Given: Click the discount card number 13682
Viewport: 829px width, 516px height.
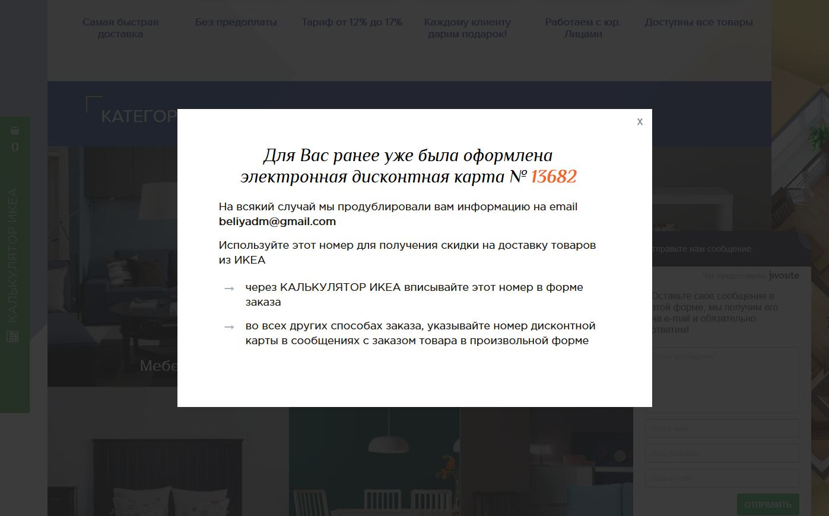Looking at the screenshot, I should tap(554, 177).
